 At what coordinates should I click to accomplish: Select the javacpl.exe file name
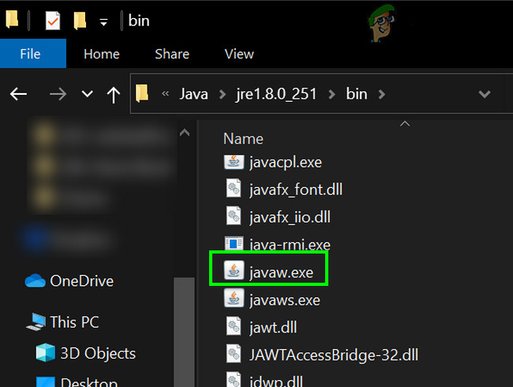tap(285, 163)
